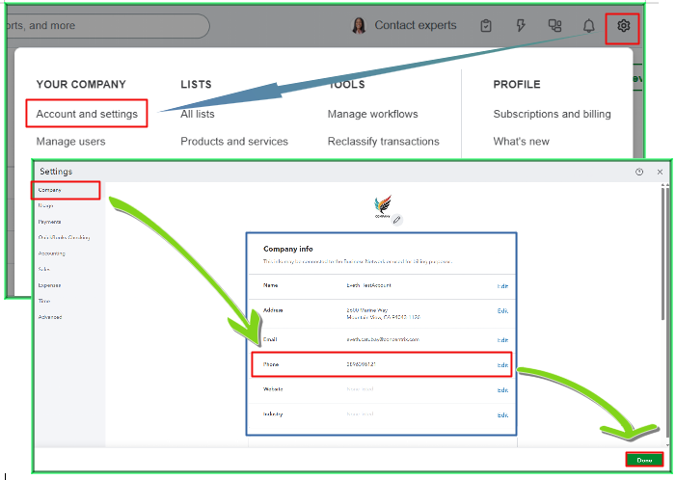Click the Email address value
Viewport: 676px width, 480px height.
pos(383,339)
